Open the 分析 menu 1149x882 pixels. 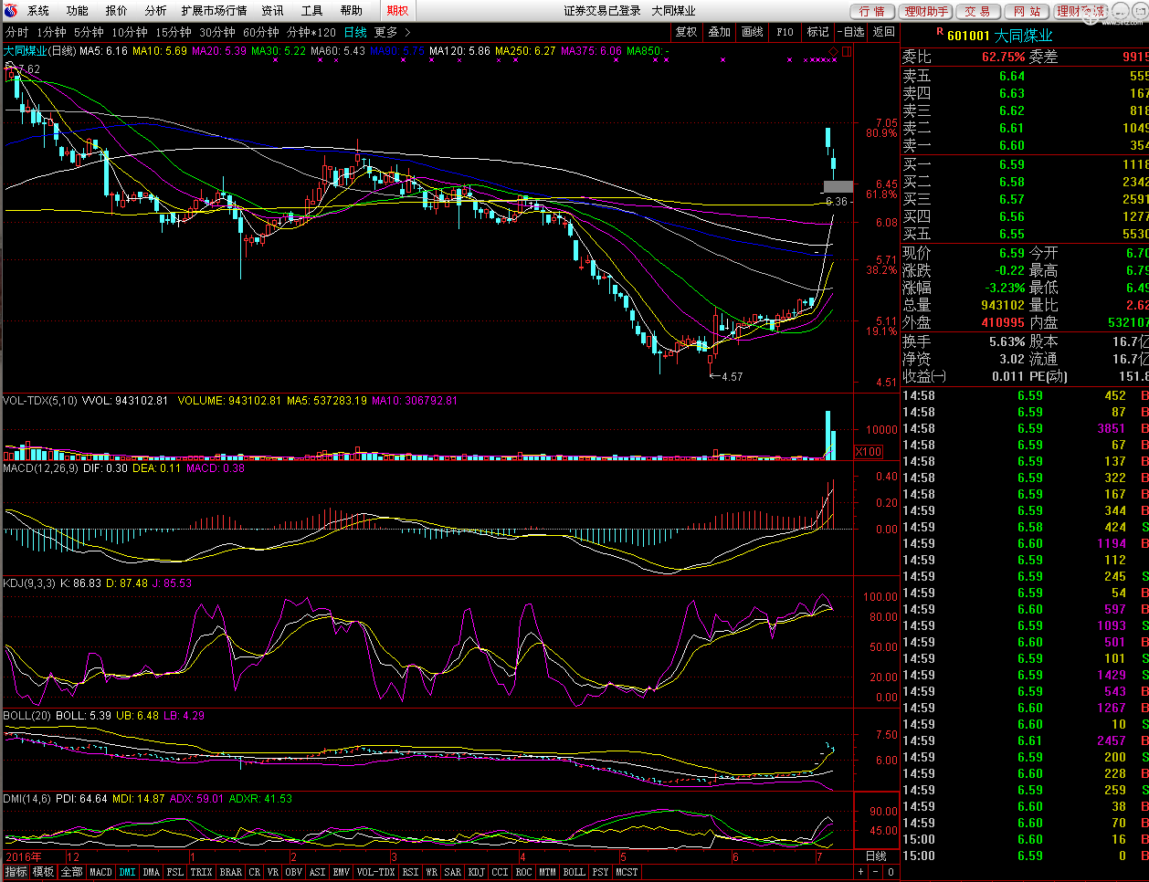(x=156, y=11)
